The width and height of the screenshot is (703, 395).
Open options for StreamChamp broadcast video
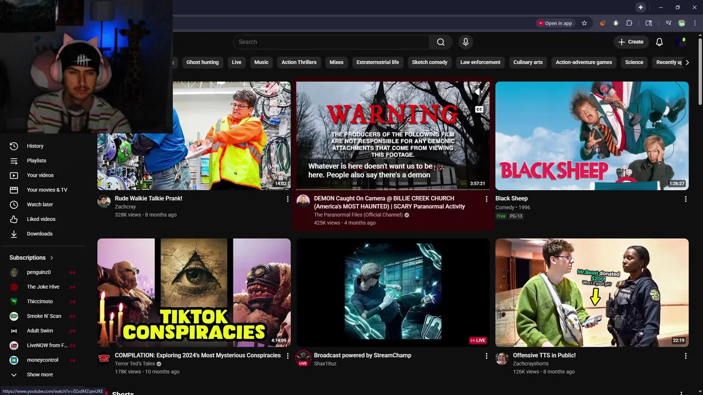[x=486, y=356]
